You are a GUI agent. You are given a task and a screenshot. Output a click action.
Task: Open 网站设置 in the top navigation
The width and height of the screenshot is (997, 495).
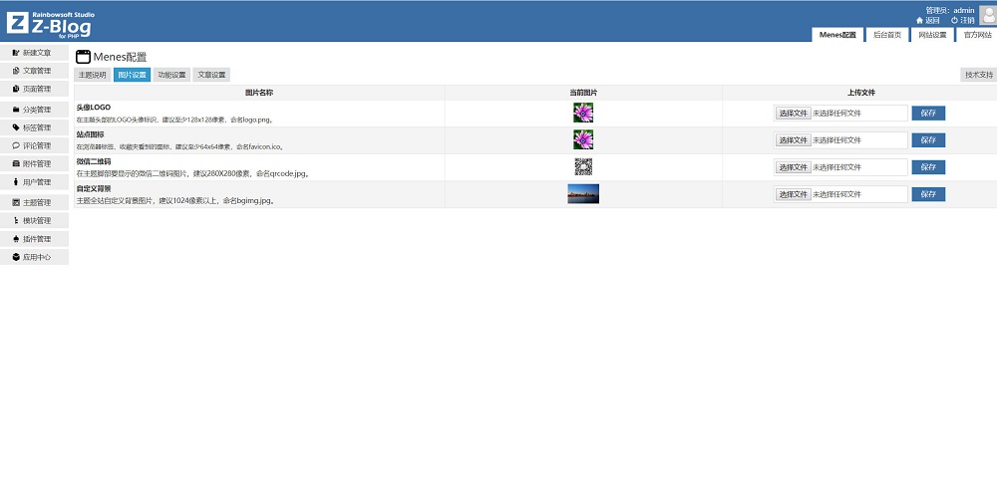(x=932, y=34)
